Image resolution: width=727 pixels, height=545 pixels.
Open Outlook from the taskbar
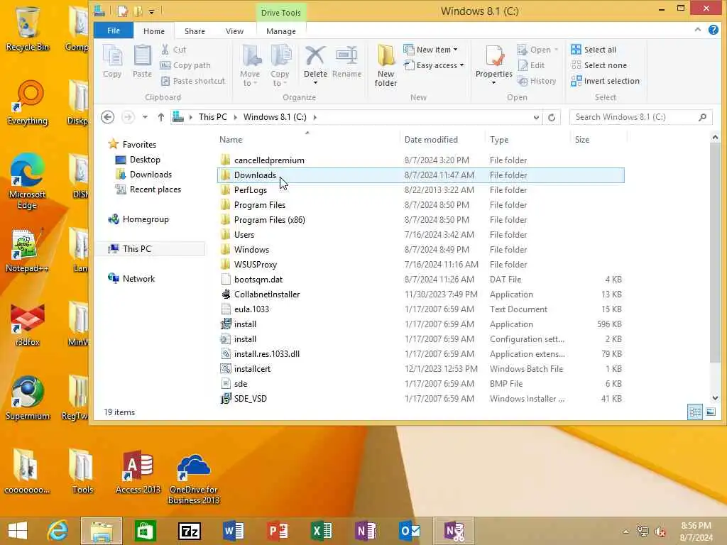(410, 531)
